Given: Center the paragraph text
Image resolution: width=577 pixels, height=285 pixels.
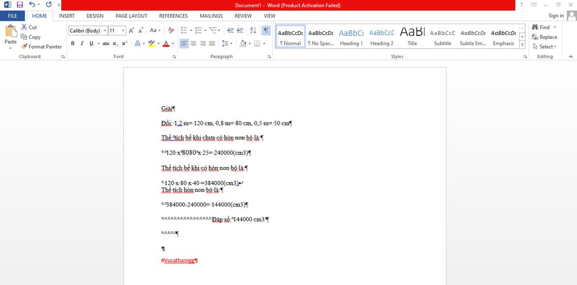Looking at the screenshot, I should (194, 43).
